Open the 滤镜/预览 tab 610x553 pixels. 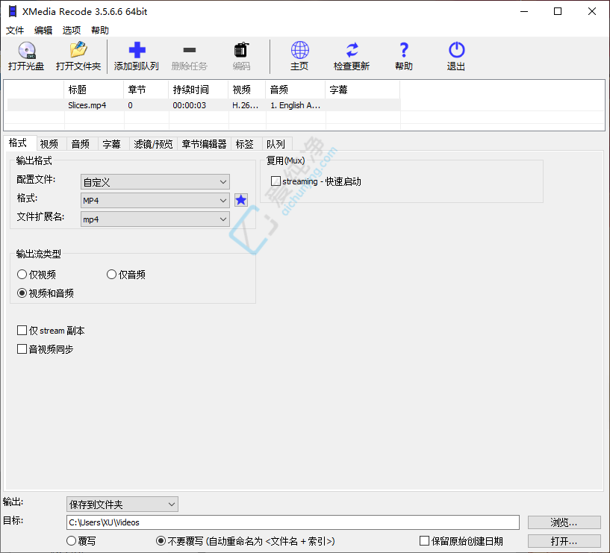pos(153,144)
